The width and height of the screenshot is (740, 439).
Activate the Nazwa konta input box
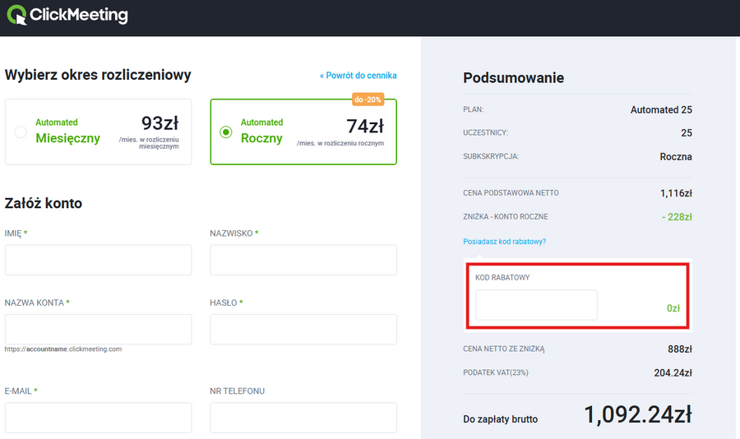98,329
